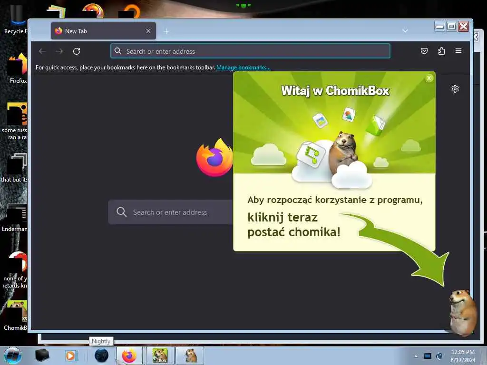Viewport: 487px width, 365px height.
Task: Select the New Tab tab
Action: coord(103,31)
